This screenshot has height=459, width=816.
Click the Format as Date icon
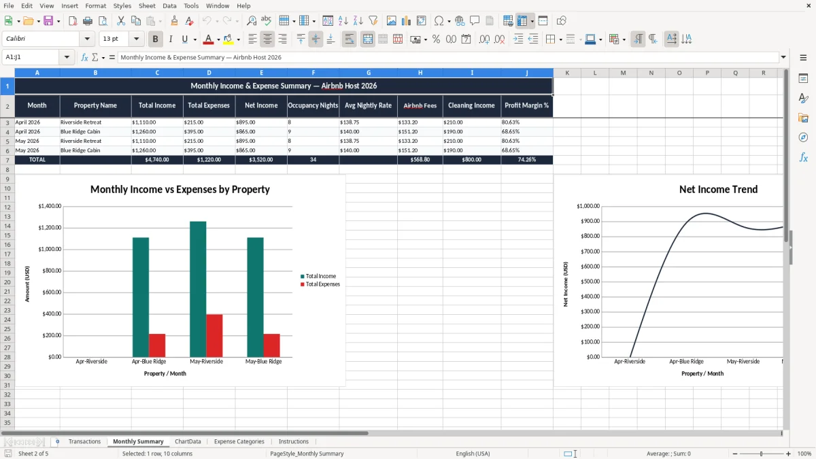(466, 39)
